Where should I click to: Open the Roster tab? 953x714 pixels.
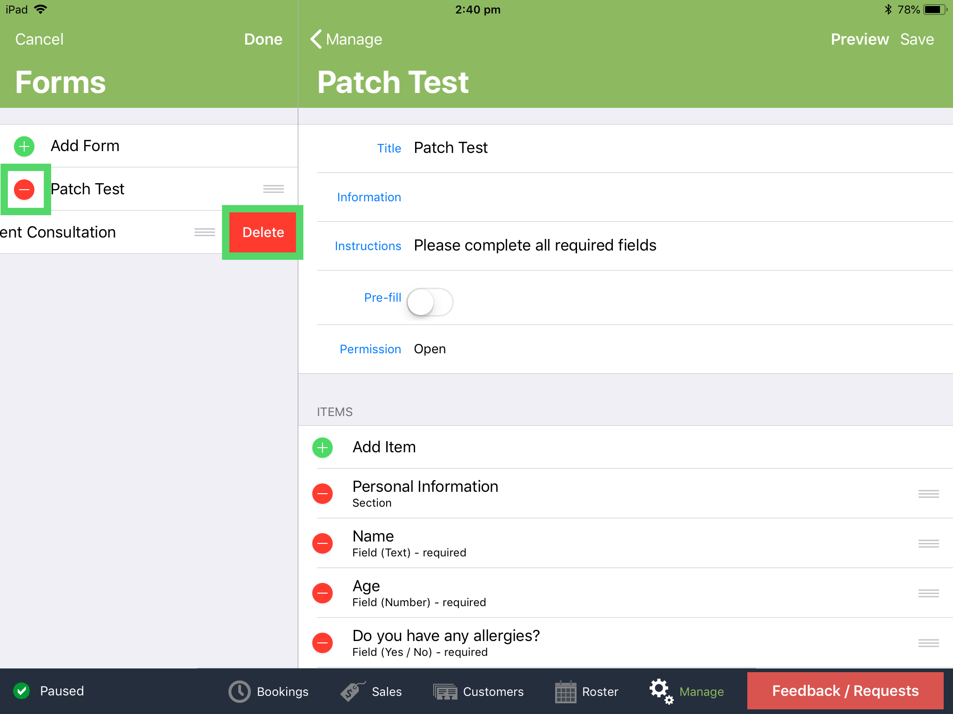pos(586,691)
